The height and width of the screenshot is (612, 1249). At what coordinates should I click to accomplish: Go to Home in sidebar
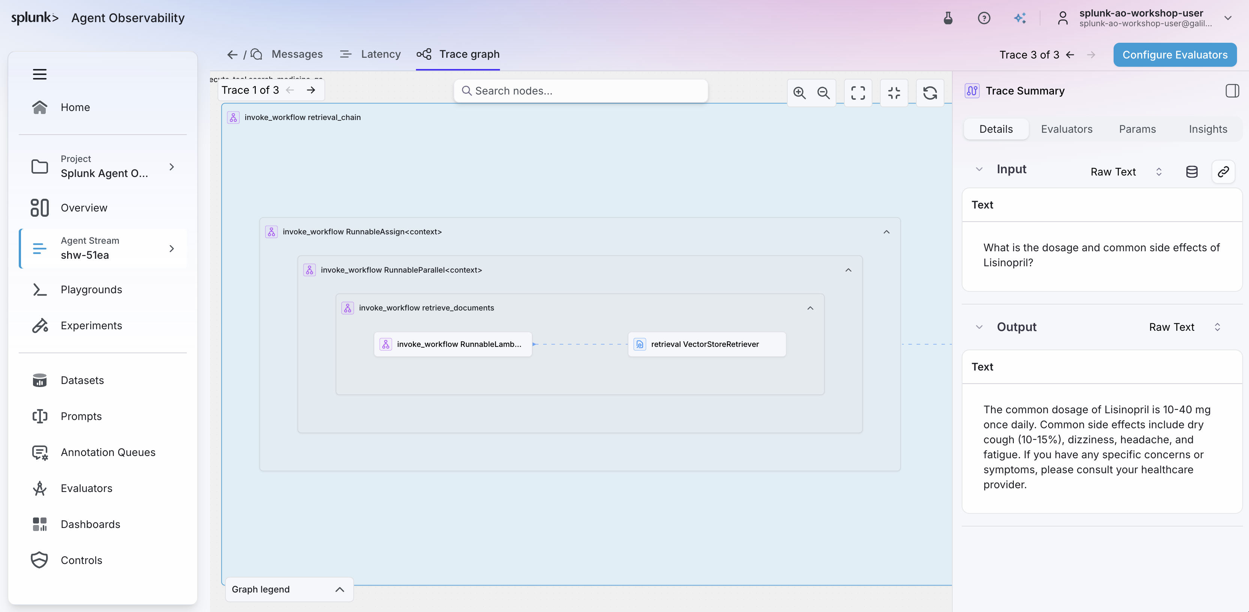pos(102,107)
